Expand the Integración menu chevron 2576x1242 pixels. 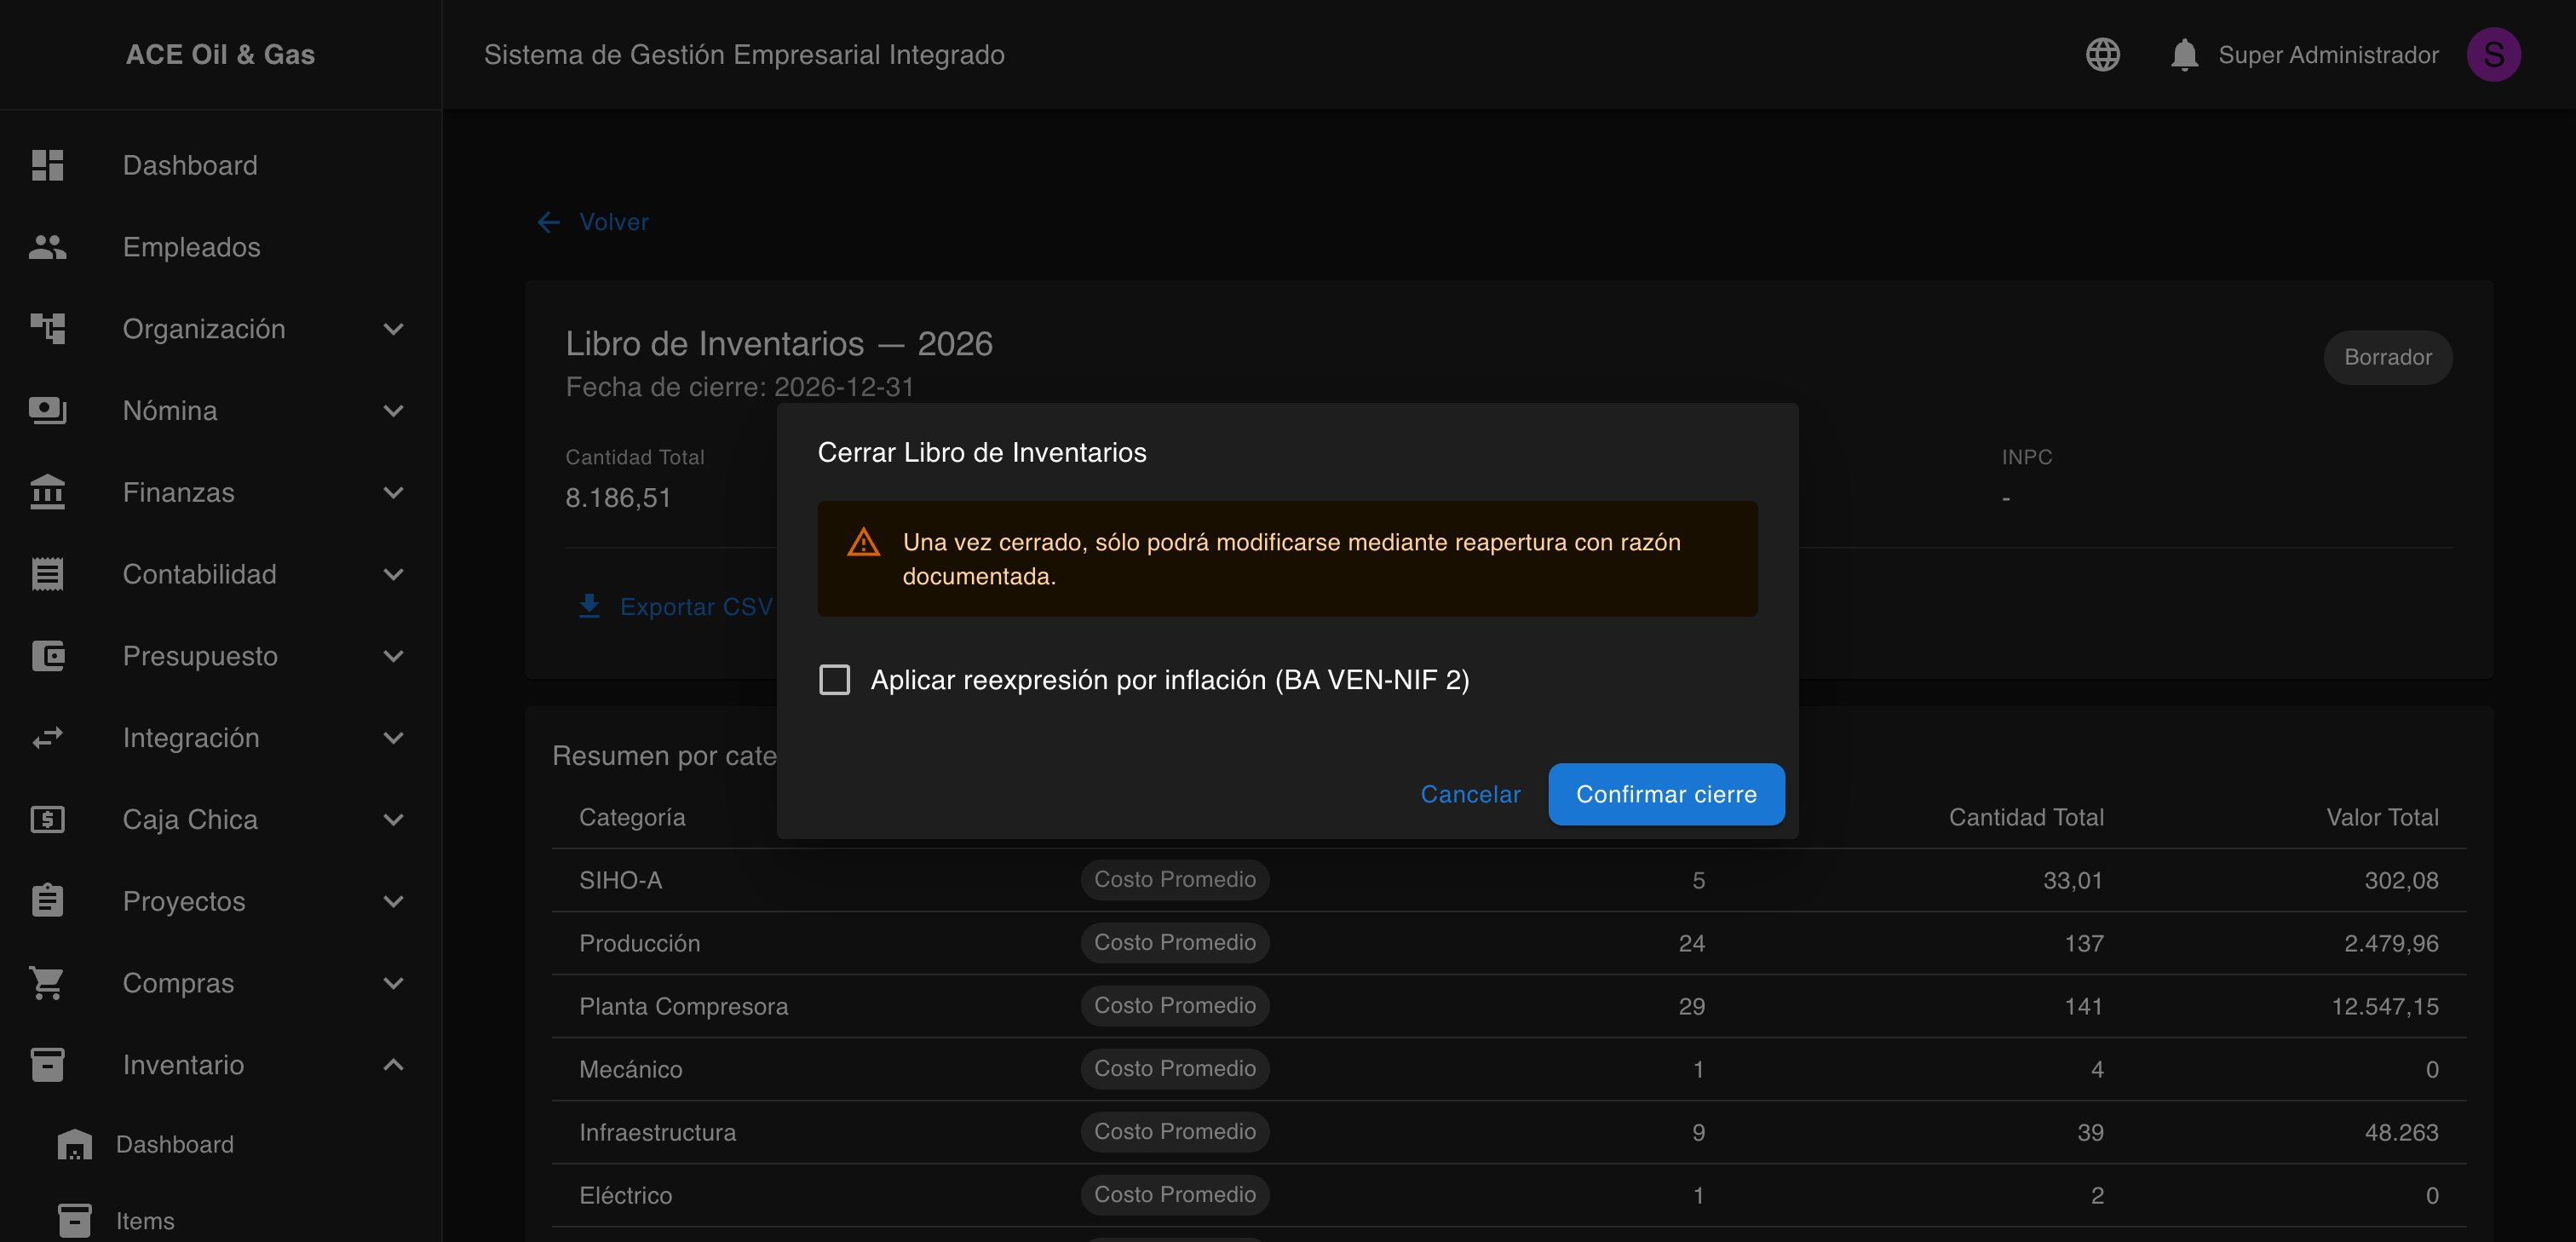tap(393, 738)
